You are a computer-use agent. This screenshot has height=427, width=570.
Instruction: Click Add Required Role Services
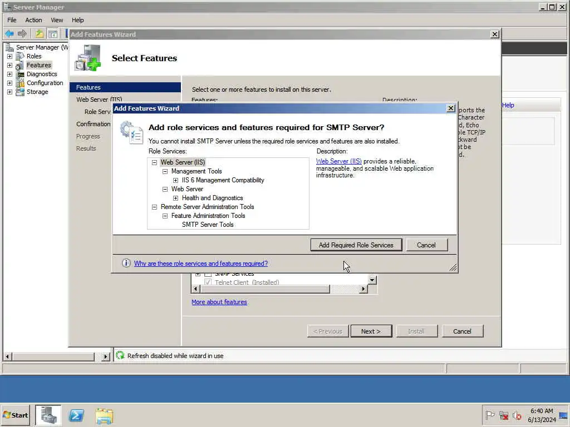[356, 245]
